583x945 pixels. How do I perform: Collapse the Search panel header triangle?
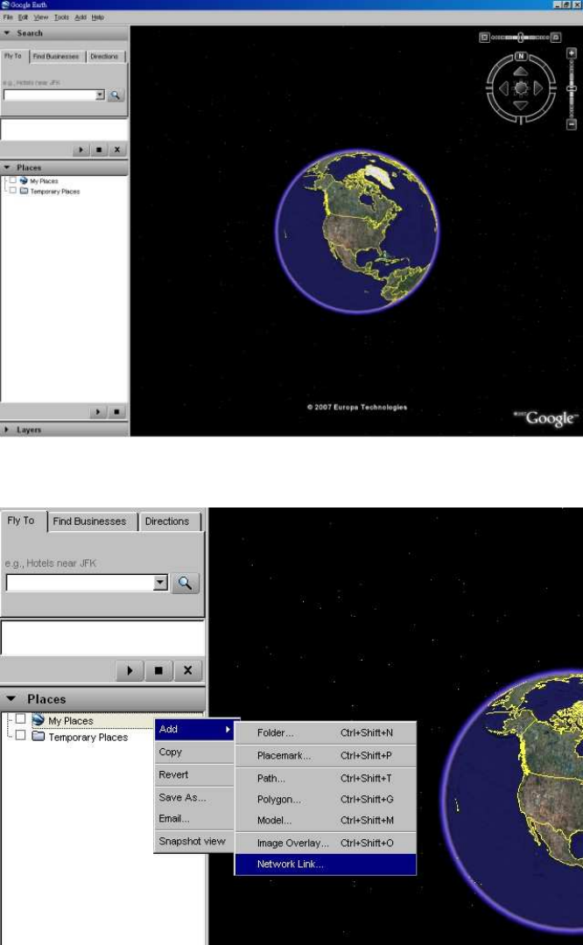tap(7, 33)
